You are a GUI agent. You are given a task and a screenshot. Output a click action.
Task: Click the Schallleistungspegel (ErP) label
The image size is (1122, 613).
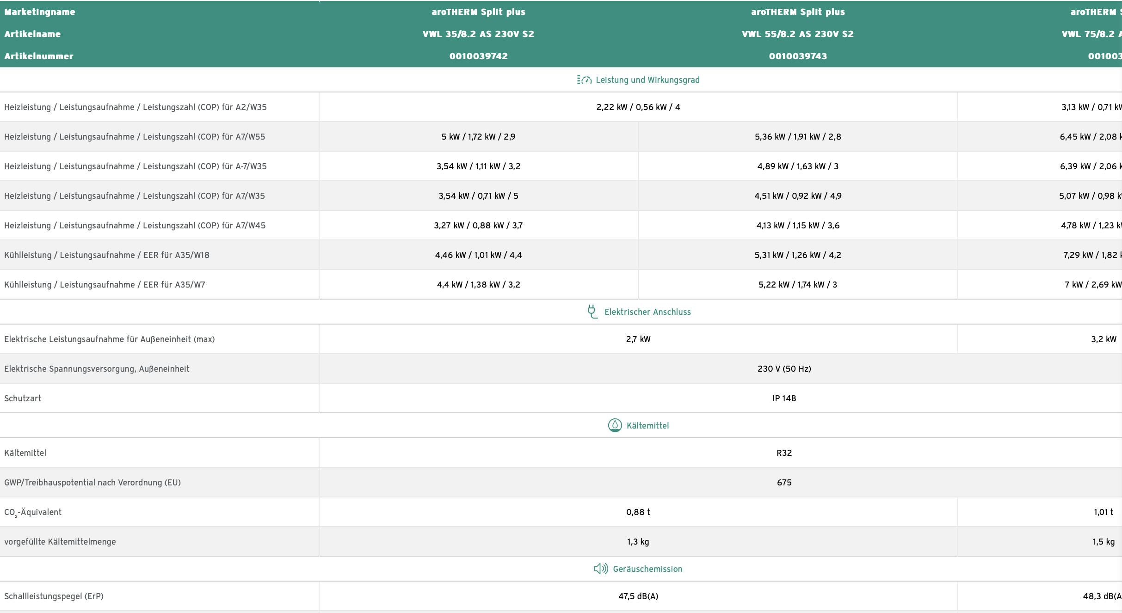click(54, 596)
